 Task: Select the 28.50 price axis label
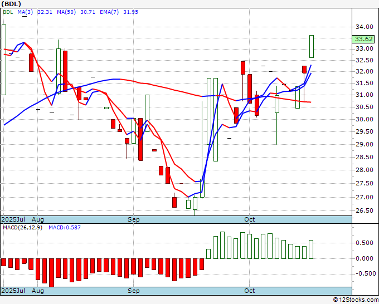coord(365,157)
